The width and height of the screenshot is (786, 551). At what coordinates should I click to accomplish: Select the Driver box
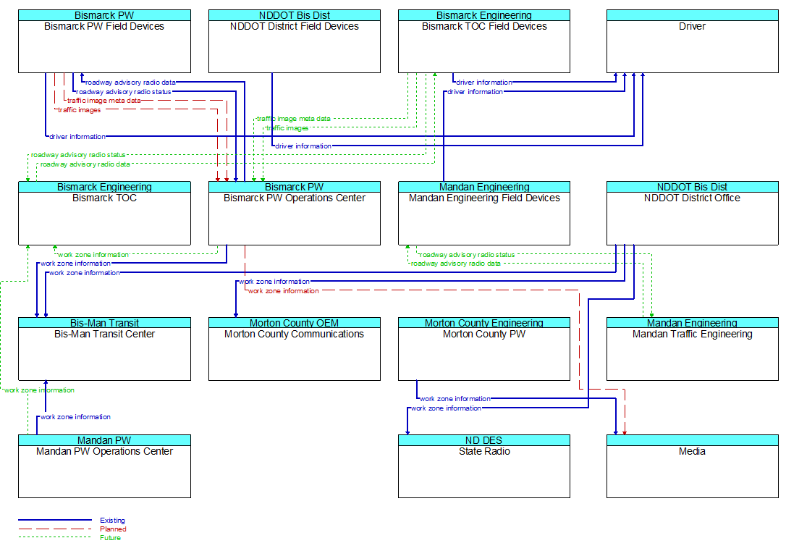click(x=692, y=41)
